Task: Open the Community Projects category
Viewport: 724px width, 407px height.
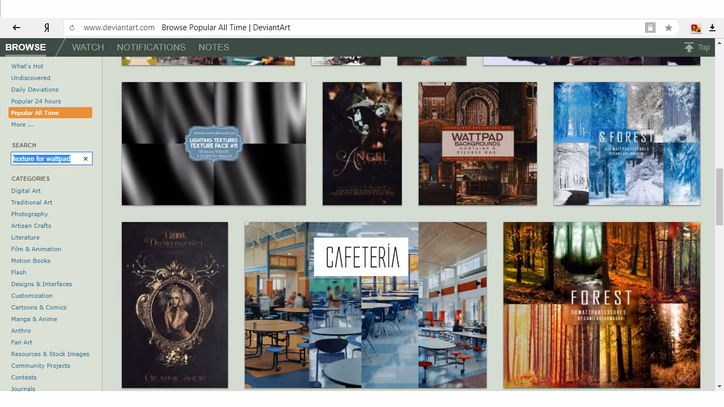Action: (41, 366)
